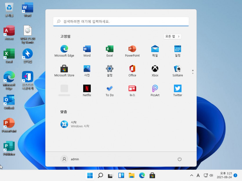The height and width of the screenshot is (181, 242).
Task: Open Search from the taskbar
Action: click(x=100, y=175)
